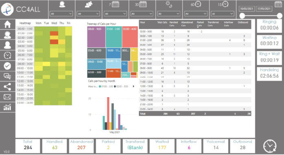The width and height of the screenshot is (284, 155).
Task: Select the 11:00 - 12 orange treemap tile
Action: click(x=114, y=73)
